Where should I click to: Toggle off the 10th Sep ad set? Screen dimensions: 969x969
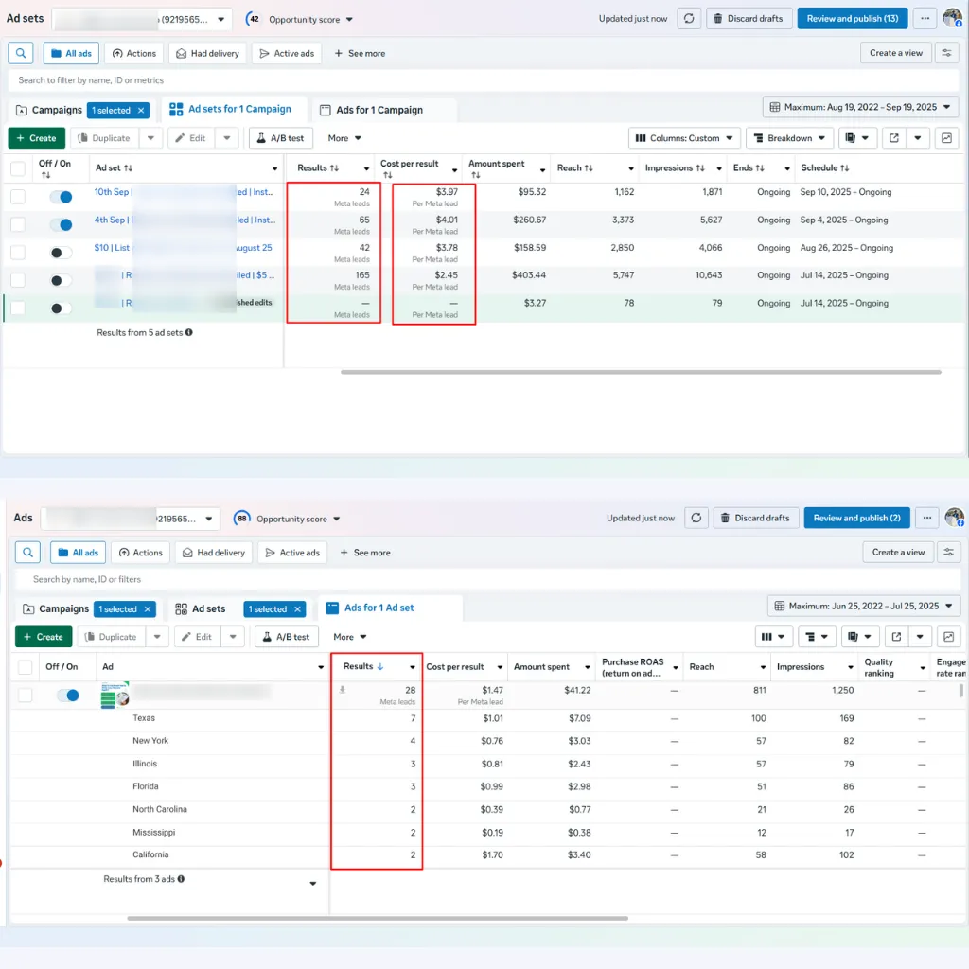(62, 197)
